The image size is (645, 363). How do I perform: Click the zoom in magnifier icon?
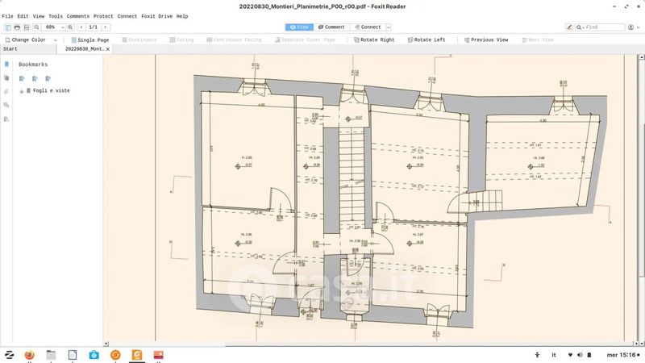(x=69, y=27)
